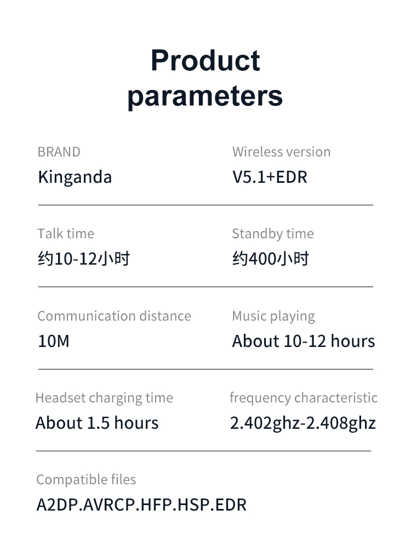Click the 10M distance value

[x=54, y=341]
